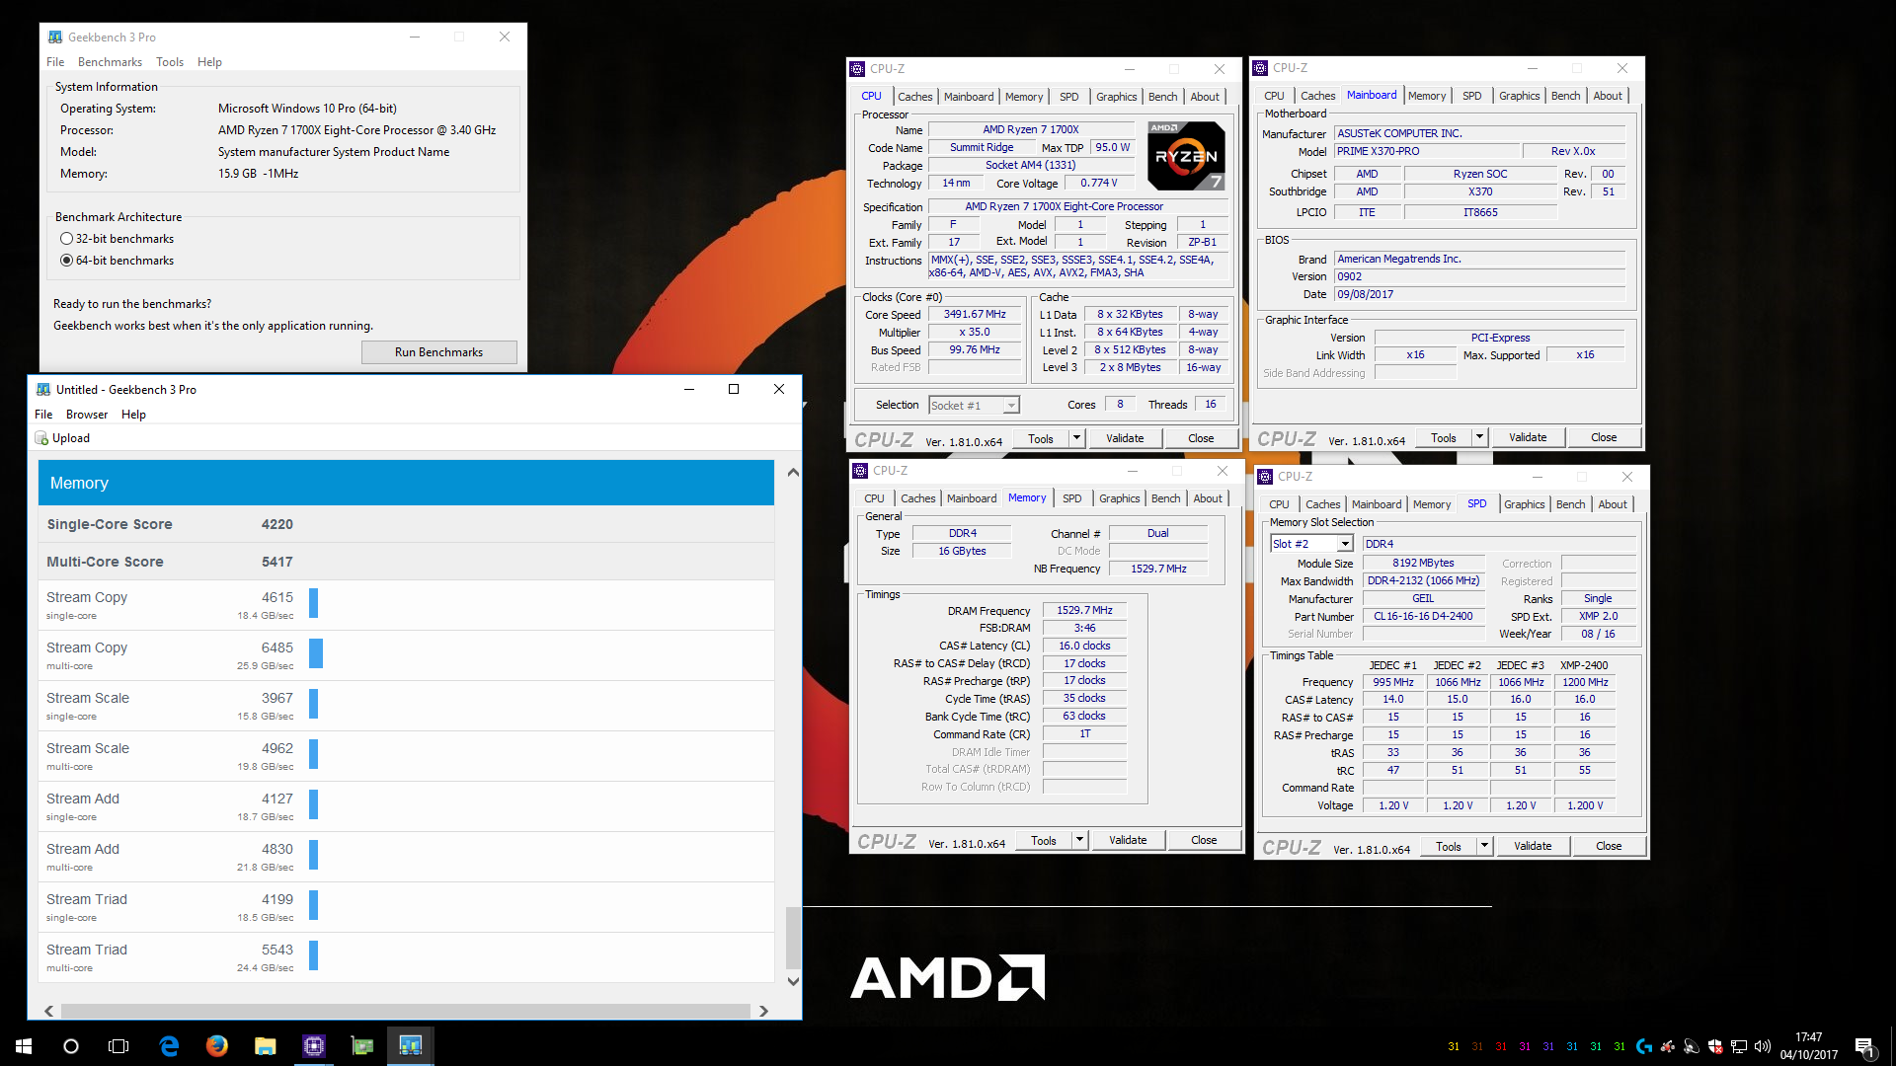Open Tools menu in Geekbench 3 Pro

tap(170, 61)
